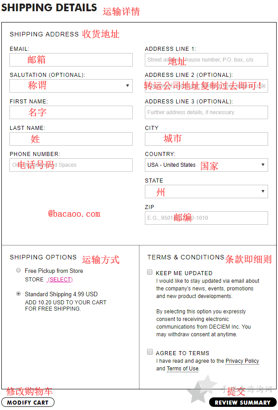Expand the State dropdown
Screen dimensions: 278x410
[x=206, y=192]
